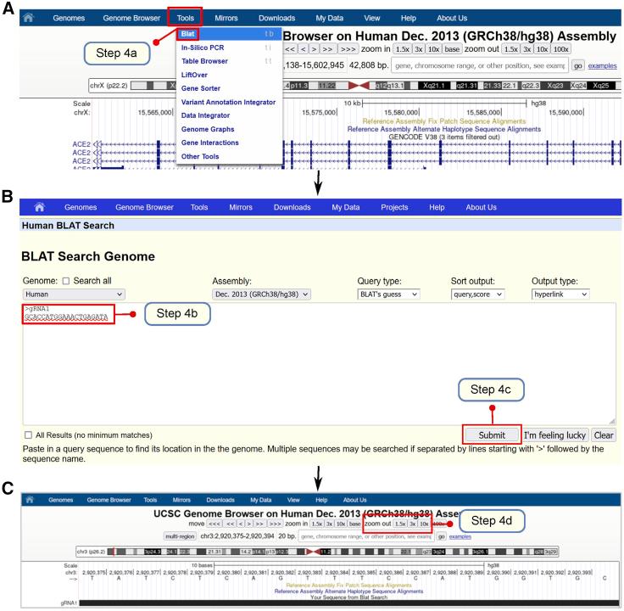This screenshot has height=611, width=624.
Task: Open My Data menu in panel A
Action: pyautogui.click(x=329, y=18)
